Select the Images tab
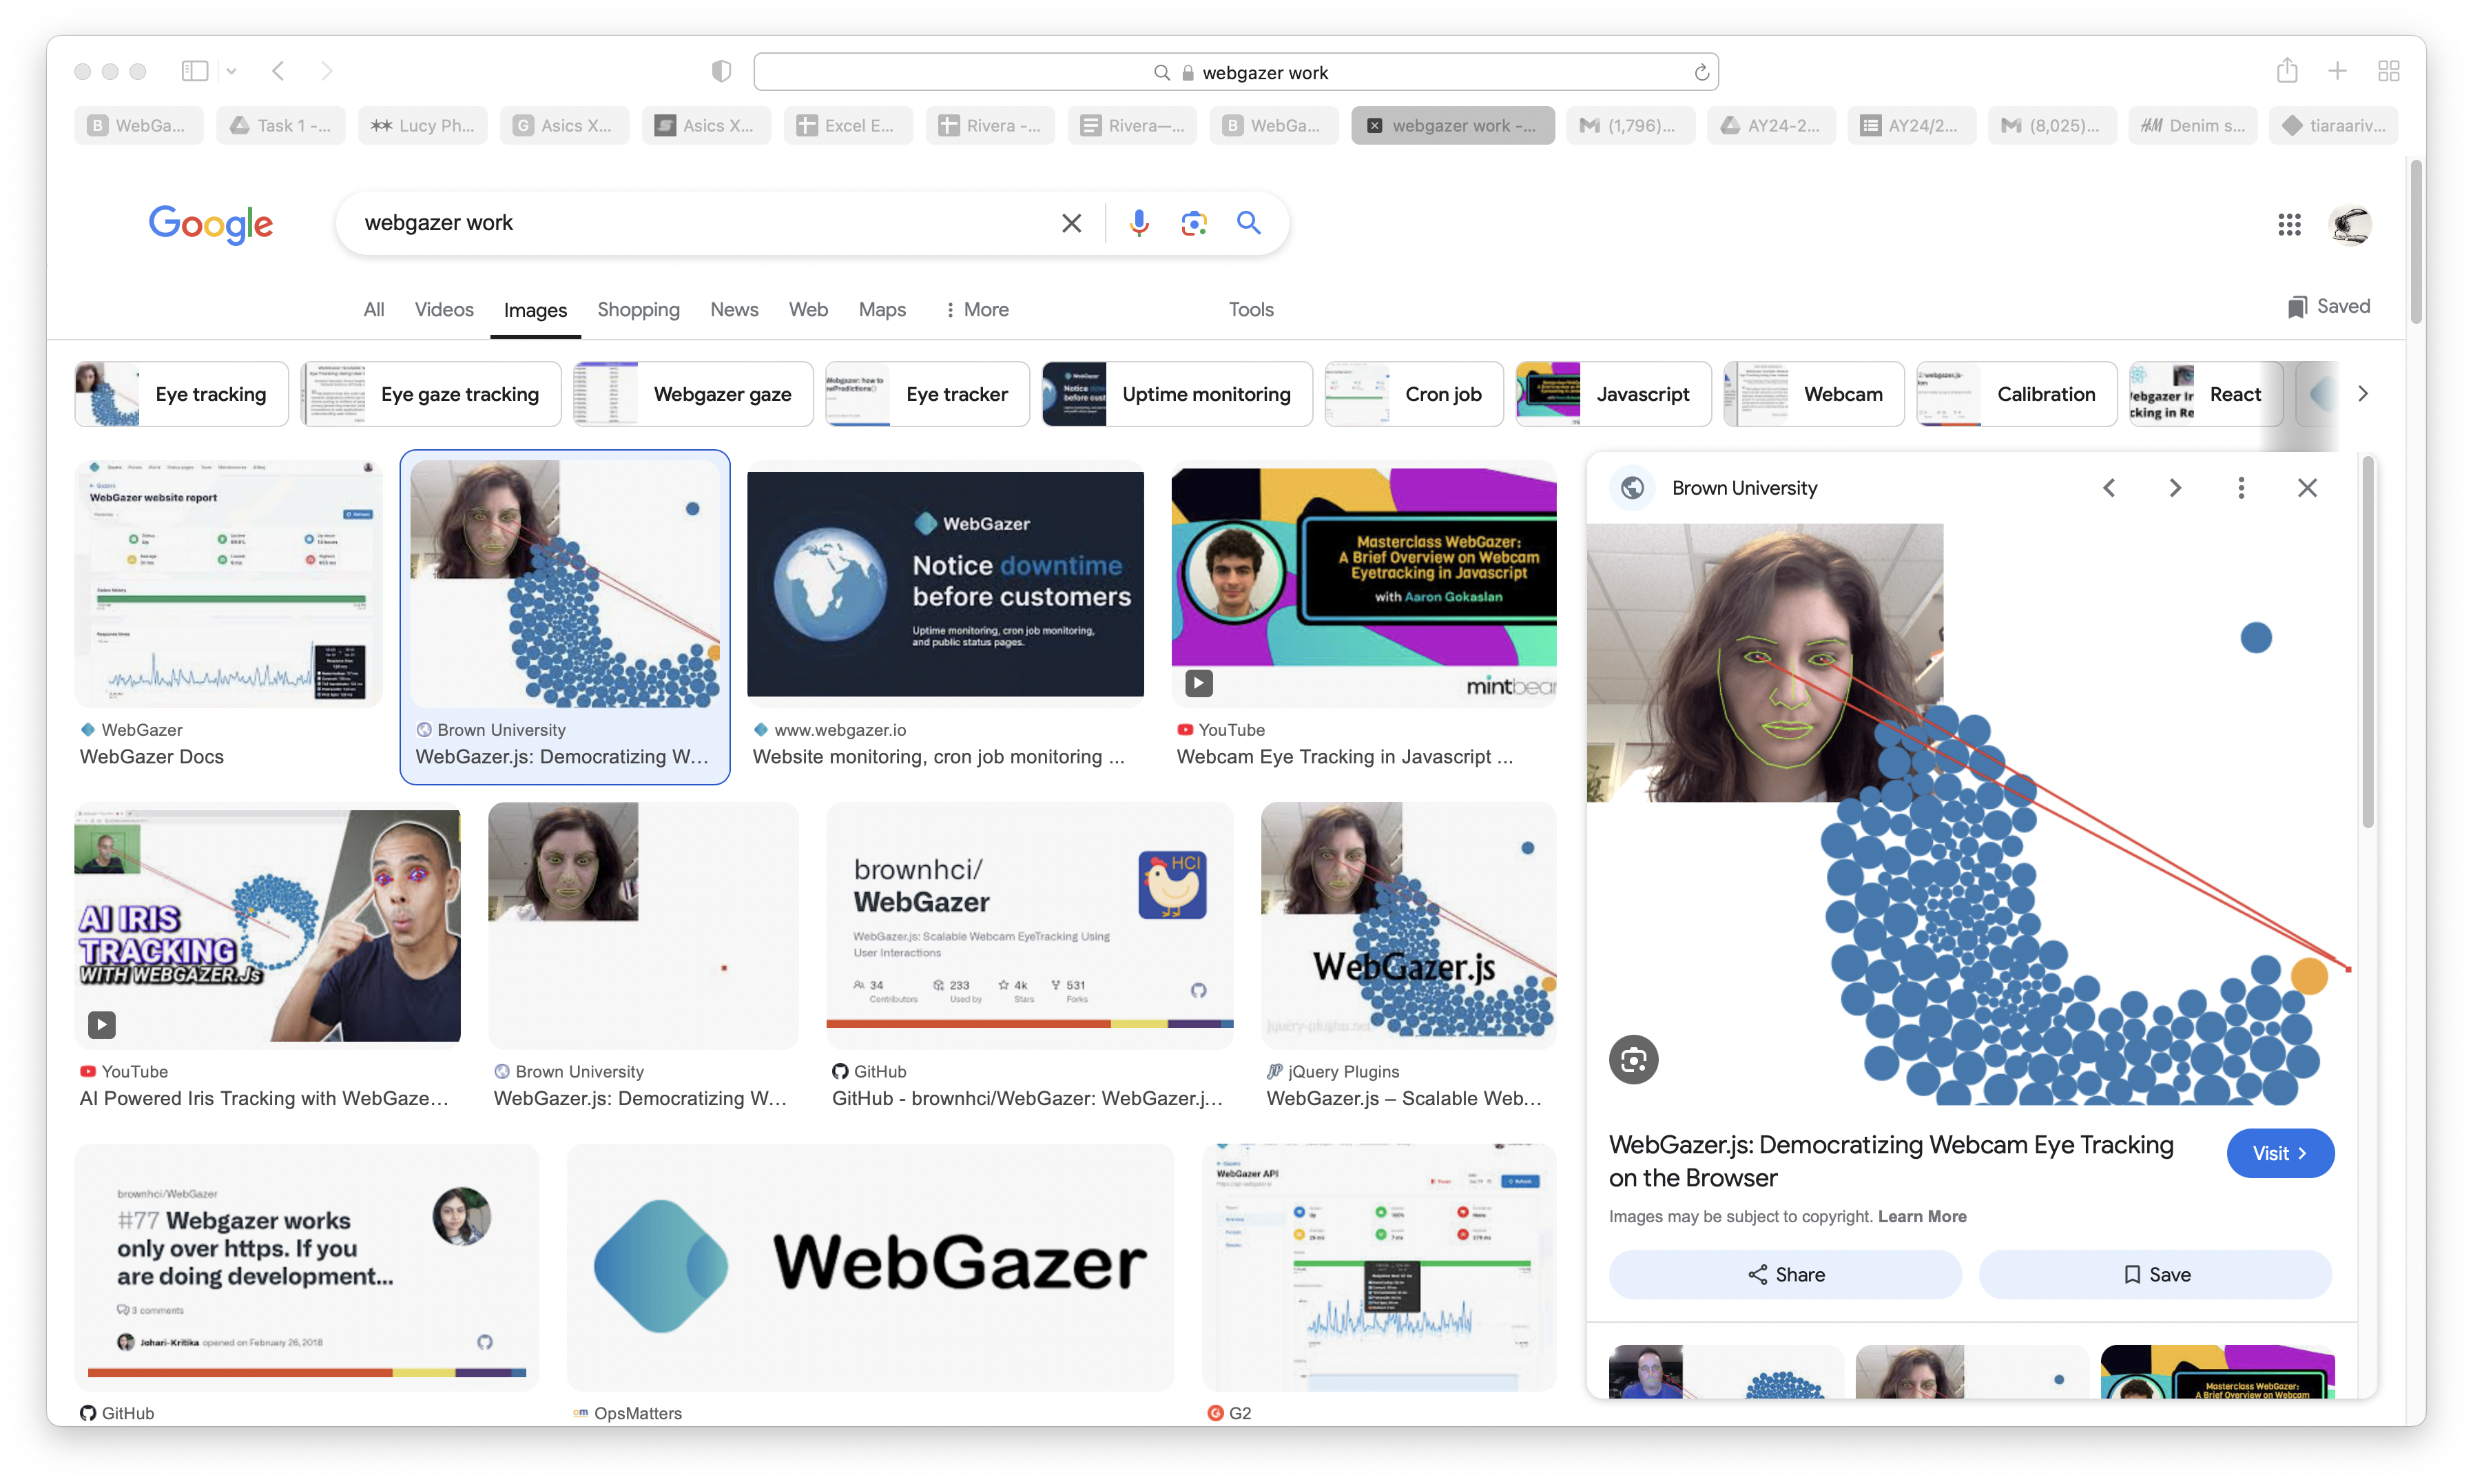The width and height of the screenshot is (2473, 1484). [x=535, y=311]
